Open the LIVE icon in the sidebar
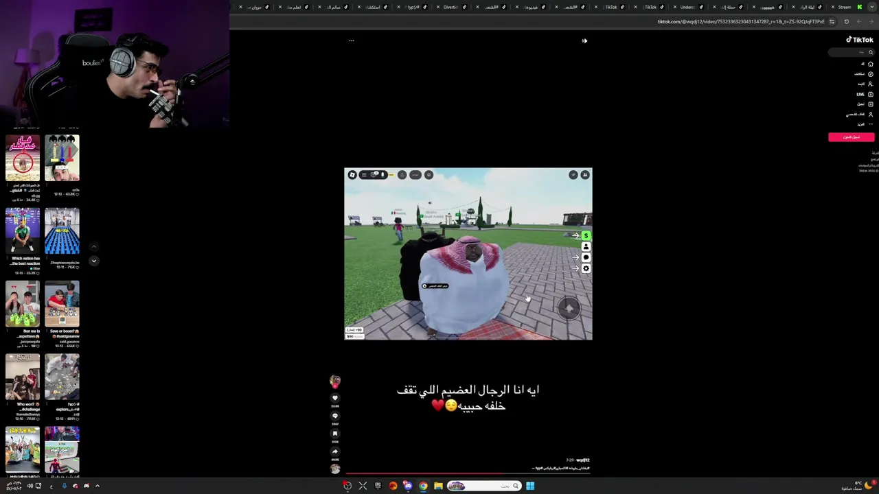Image resolution: width=879 pixels, height=494 pixels. (x=870, y=94)
